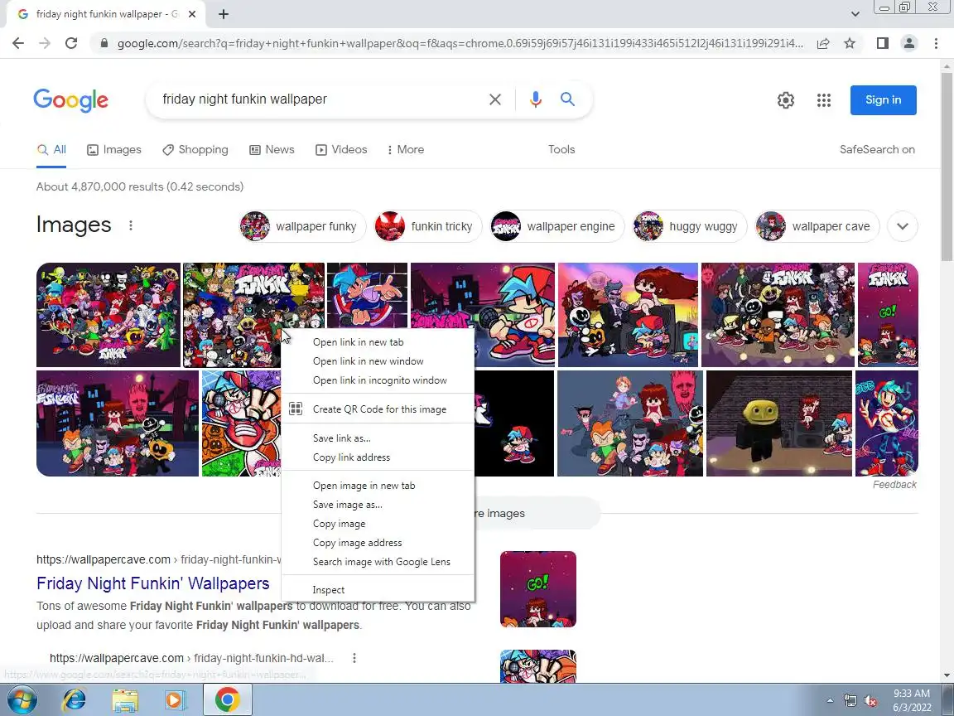Select the Chrome taskbar button
Image resolution: width=954 pixels, height=716 pixels.
pos(227,699)
